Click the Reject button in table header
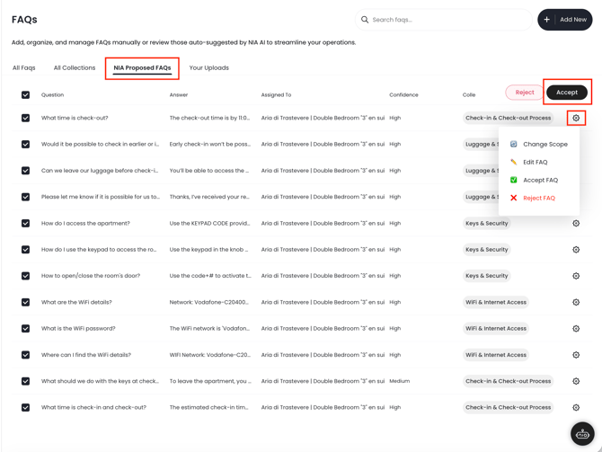This screenshot has height=452, width=602. [x=524, y=92]
